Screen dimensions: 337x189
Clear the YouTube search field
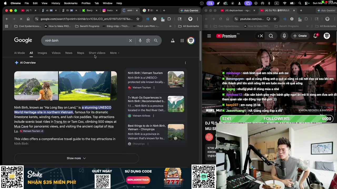pyautogui.click(x=261, y=36)
